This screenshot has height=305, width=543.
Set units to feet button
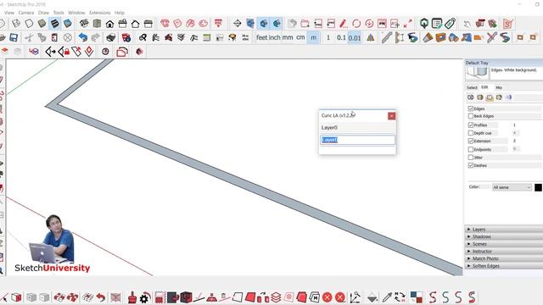coord(262,37)
